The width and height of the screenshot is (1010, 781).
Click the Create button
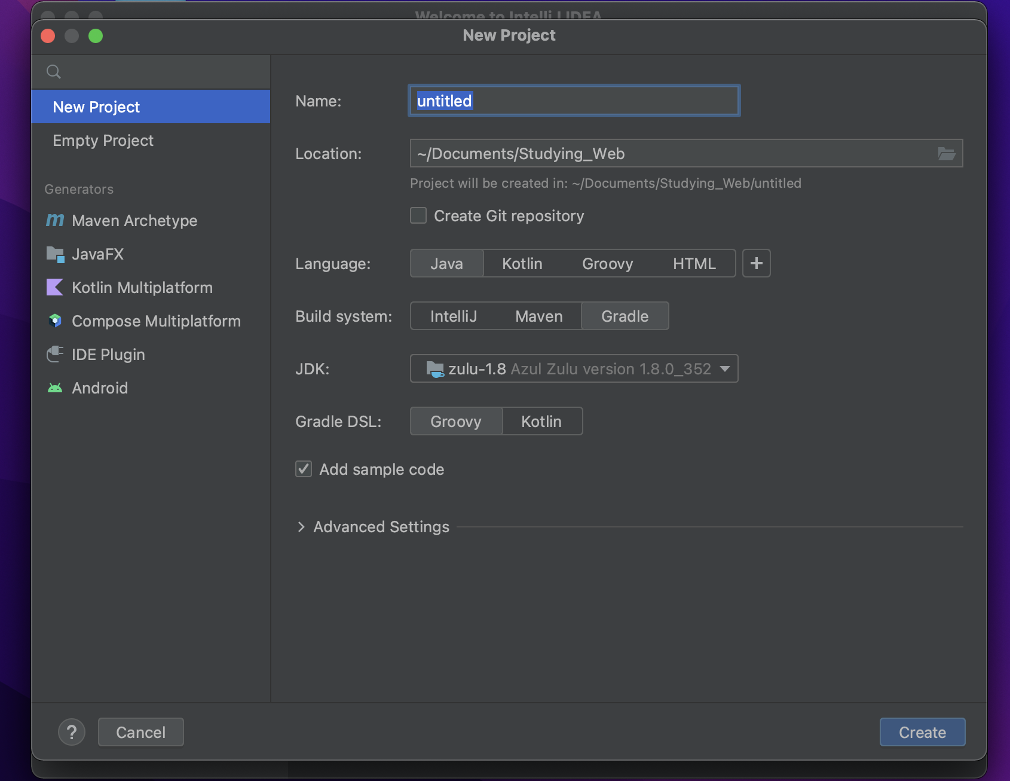click(922, 732)
